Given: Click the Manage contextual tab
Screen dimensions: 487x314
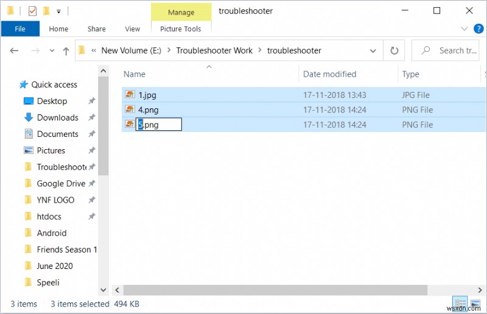Looking at the screenshot, I should [x=181, y=12].
